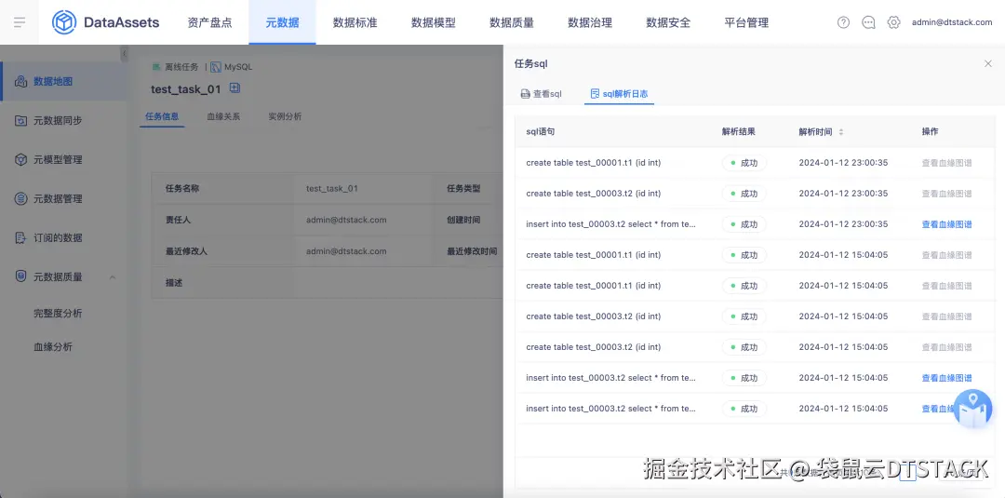Open 元数据同步 in the sidebar
The width and height of the screenshot is (1005, 498).
click(58, 120)
